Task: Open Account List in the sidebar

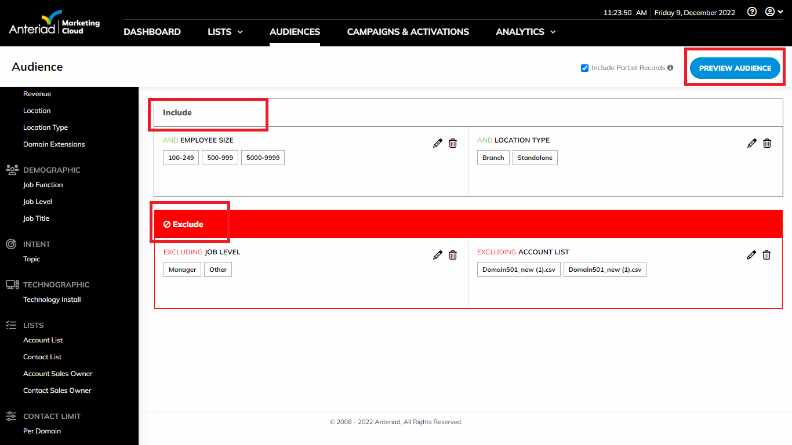Action: [43, 340]
